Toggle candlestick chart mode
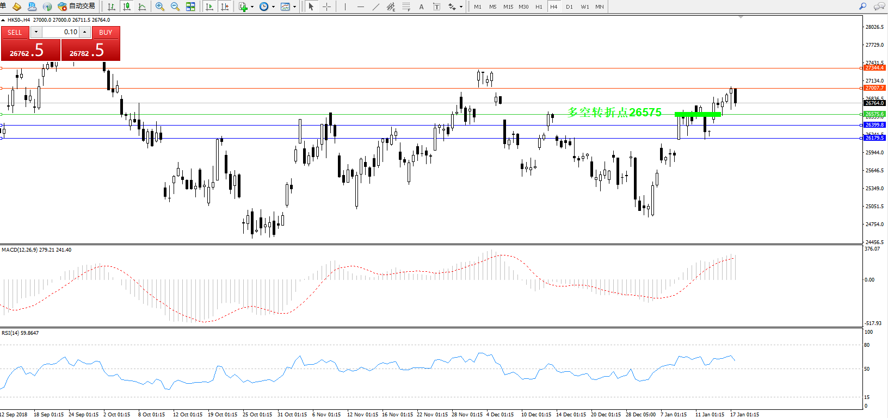The image size is (888, 418). 127,7
